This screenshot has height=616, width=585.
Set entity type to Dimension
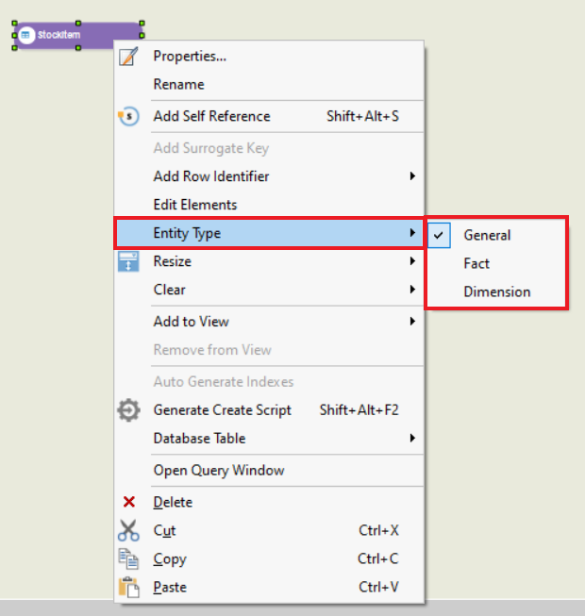(496, 291)
